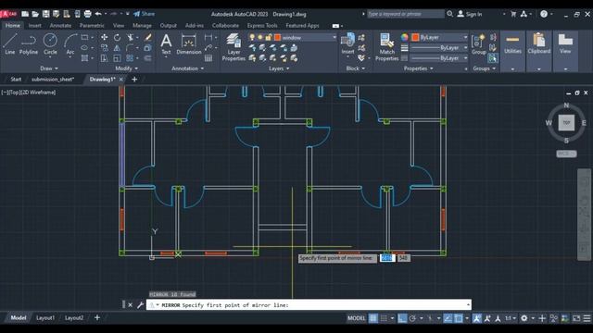Click the Copy tool icon

click(x=104, y=48)
